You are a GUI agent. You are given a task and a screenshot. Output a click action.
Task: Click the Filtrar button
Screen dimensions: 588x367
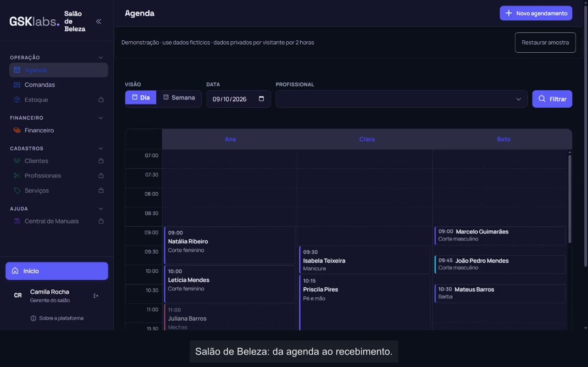[x=552, y=99]
